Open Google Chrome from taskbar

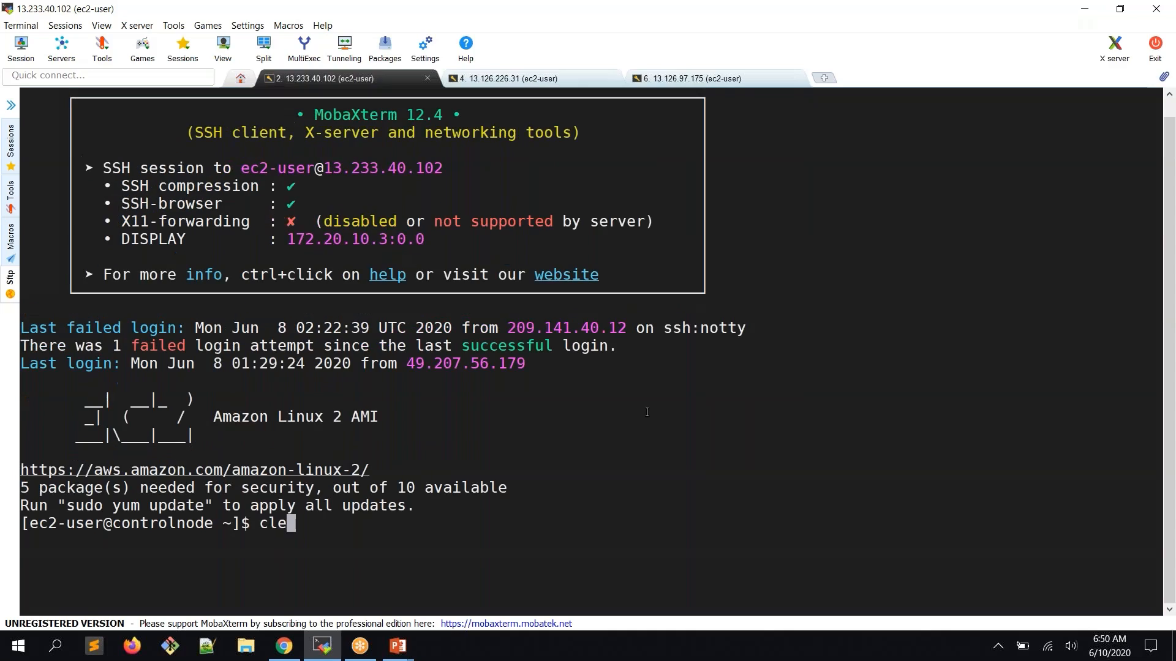tap(284, 646)
